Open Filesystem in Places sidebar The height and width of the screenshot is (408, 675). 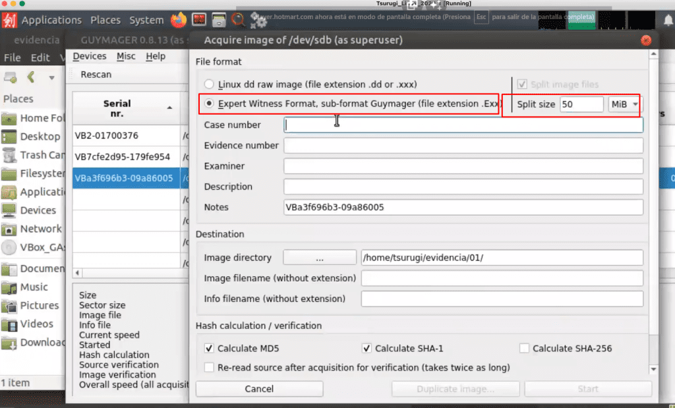click(33, 173)
